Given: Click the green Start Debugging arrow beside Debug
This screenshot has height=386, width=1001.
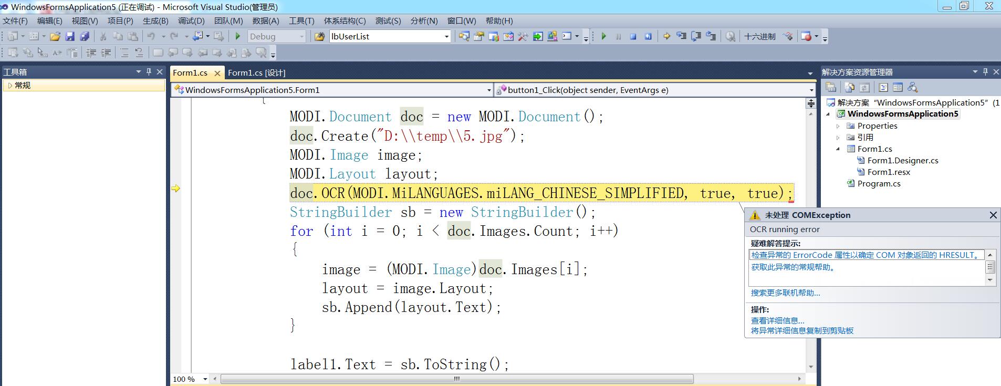Looking at the screenshot, I should click(238, 36).
